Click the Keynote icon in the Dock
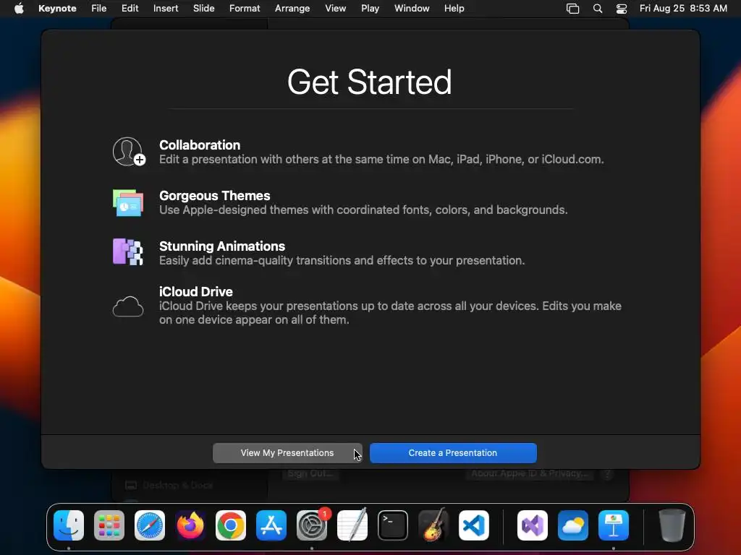 coord(614,525)
